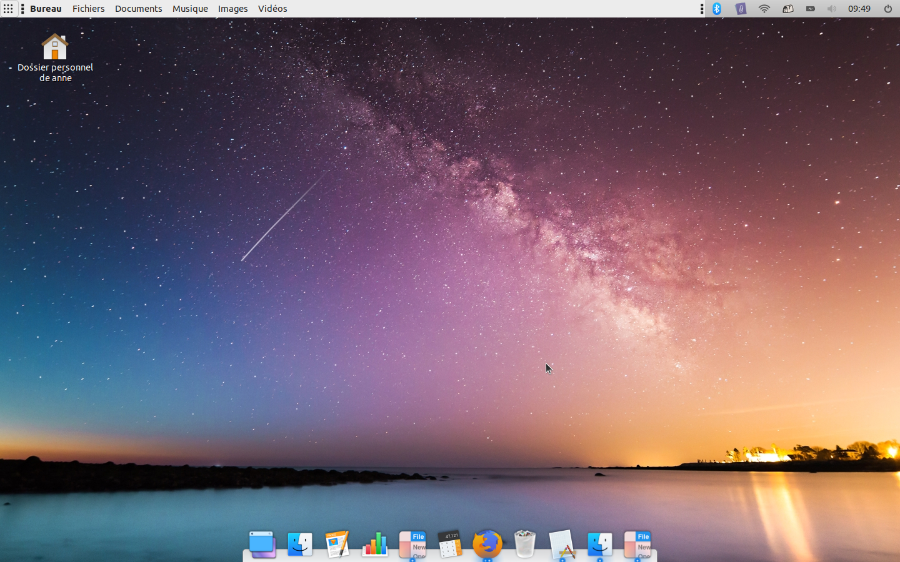Open the blueprint drawing app in dock

562,545
